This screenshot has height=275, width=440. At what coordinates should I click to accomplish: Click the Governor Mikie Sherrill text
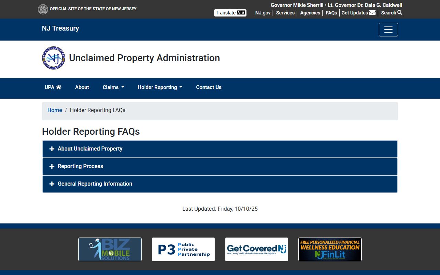(297, 5)
